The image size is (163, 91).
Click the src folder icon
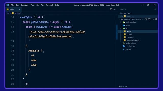point(124,28)
